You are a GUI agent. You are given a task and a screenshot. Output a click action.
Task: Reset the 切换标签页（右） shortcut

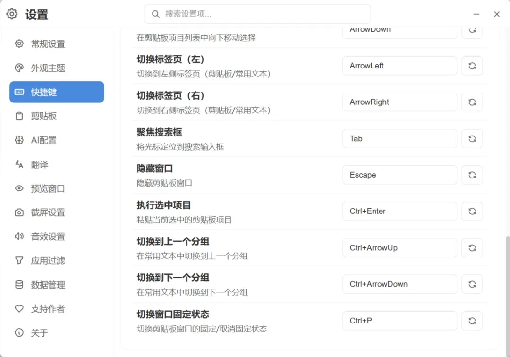pos(472,102)
